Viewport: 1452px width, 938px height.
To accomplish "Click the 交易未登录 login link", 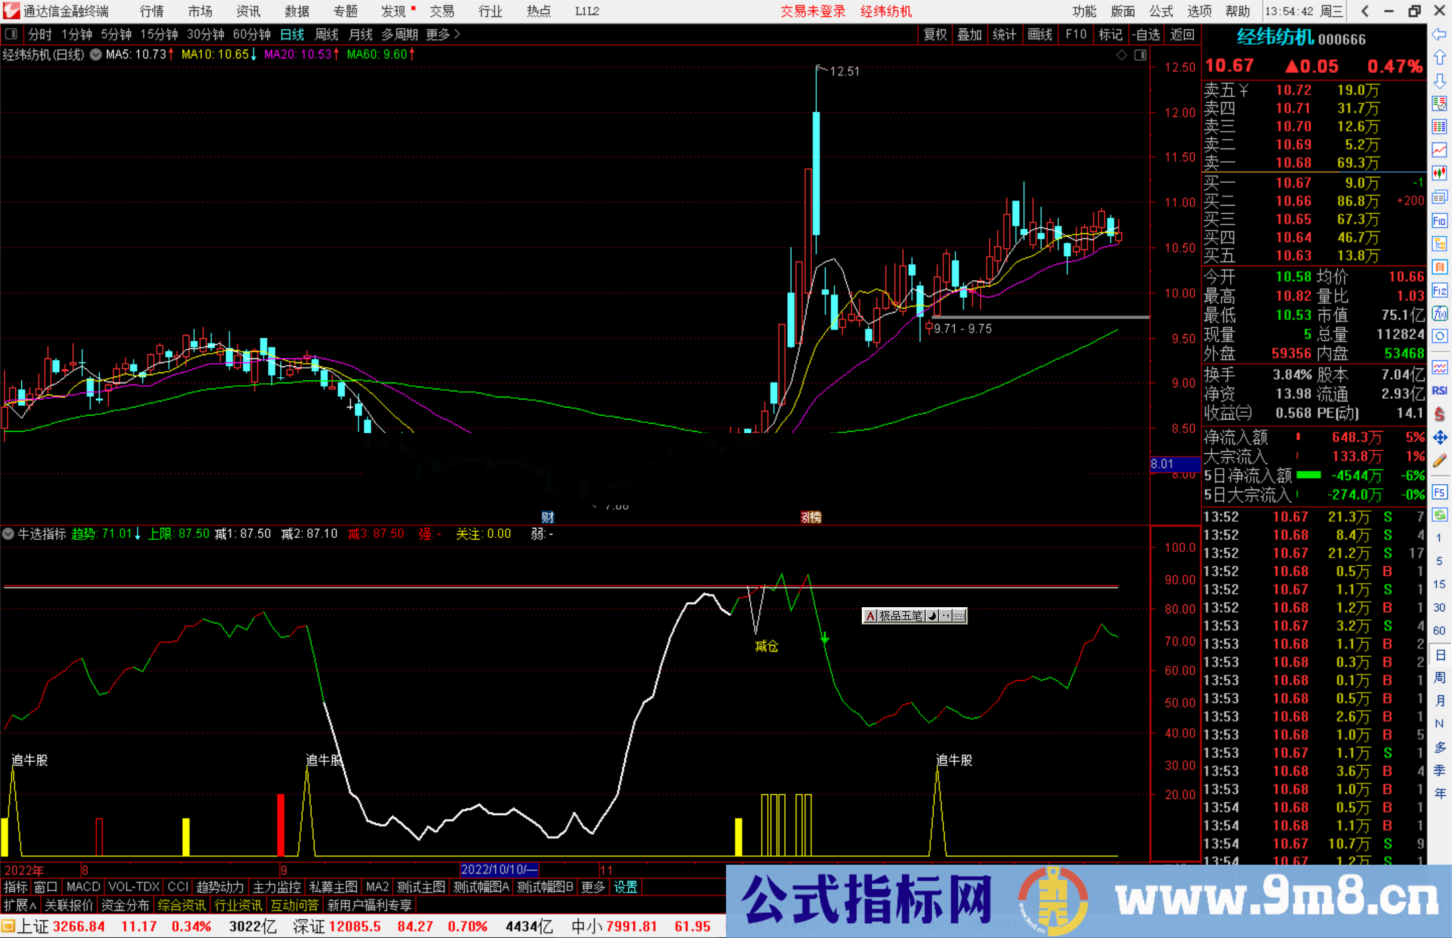I will pyautogui.click(x=813, y=11).
